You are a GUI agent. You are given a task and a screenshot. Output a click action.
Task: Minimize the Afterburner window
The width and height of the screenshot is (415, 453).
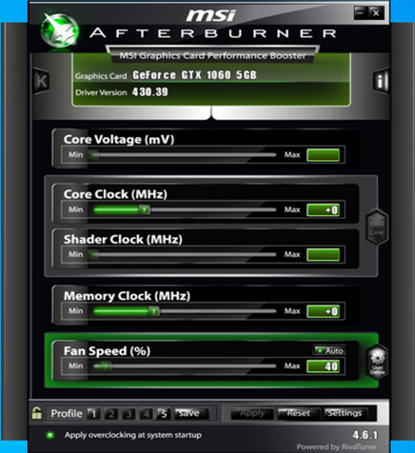point(361,13)
